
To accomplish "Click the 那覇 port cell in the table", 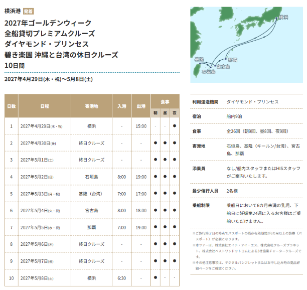I will [91, 228].
